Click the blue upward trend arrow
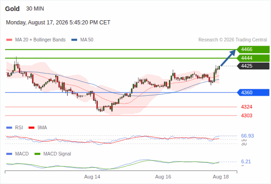The height and width of the screenshot is (184, 271). (228, 58)
